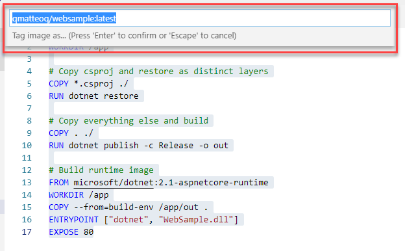
Task: Click the ENTRYPOINT line with WebSample.dll
Action: pos(143,219)
